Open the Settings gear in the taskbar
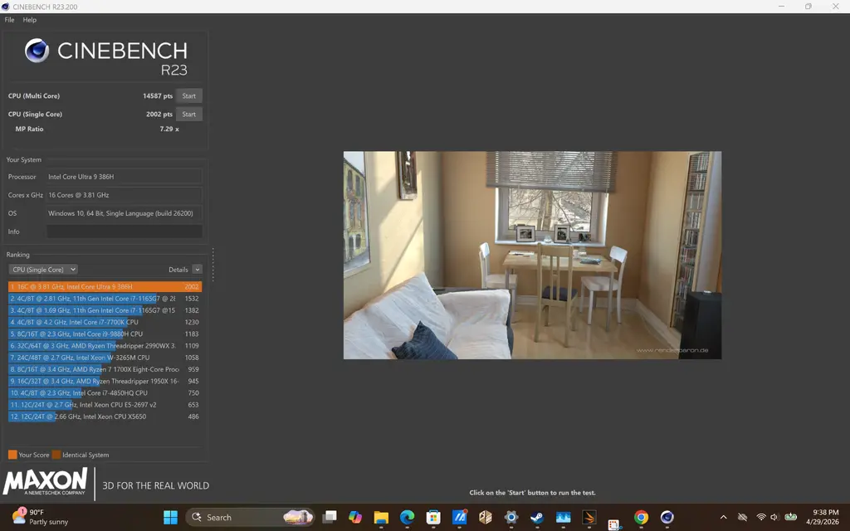 pyautogui.click(x=511, y=518)
